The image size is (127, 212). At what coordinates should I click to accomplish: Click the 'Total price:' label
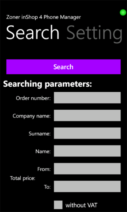[23, 178]
